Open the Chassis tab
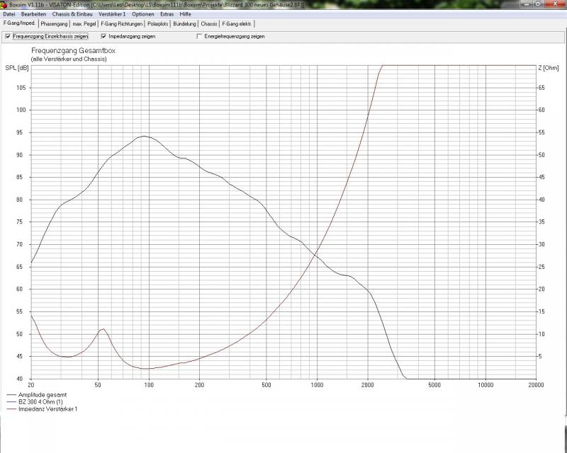Viewport: 567px width, 453px height. [209, 23]
